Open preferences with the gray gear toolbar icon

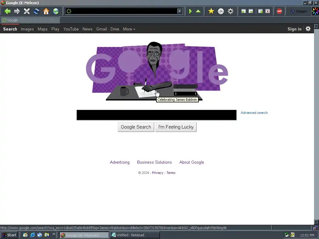click(x=230, y=11)
